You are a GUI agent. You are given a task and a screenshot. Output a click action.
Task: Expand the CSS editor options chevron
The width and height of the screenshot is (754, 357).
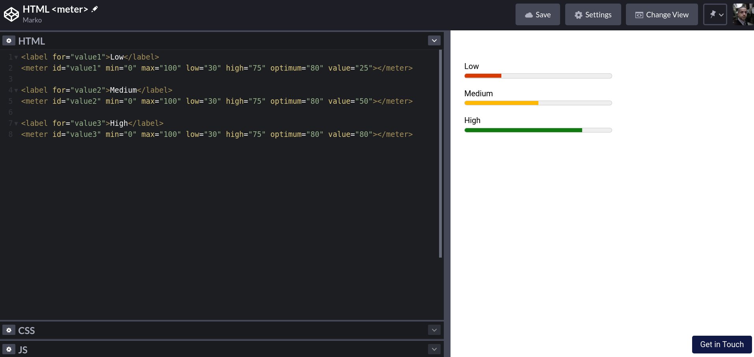click(434, 330)
